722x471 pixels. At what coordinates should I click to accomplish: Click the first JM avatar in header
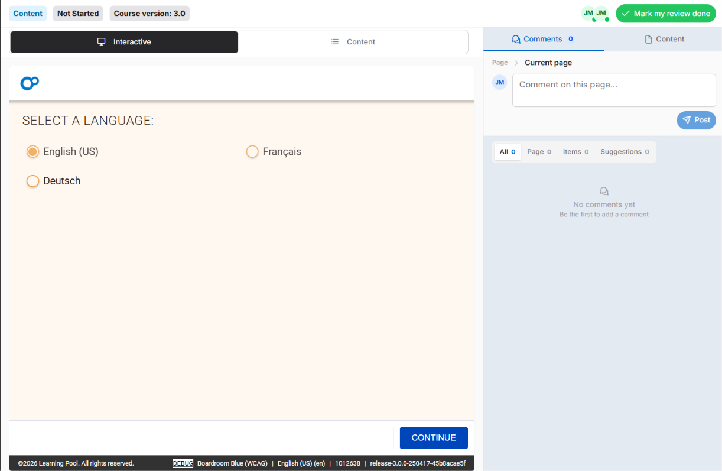[588, 13]
